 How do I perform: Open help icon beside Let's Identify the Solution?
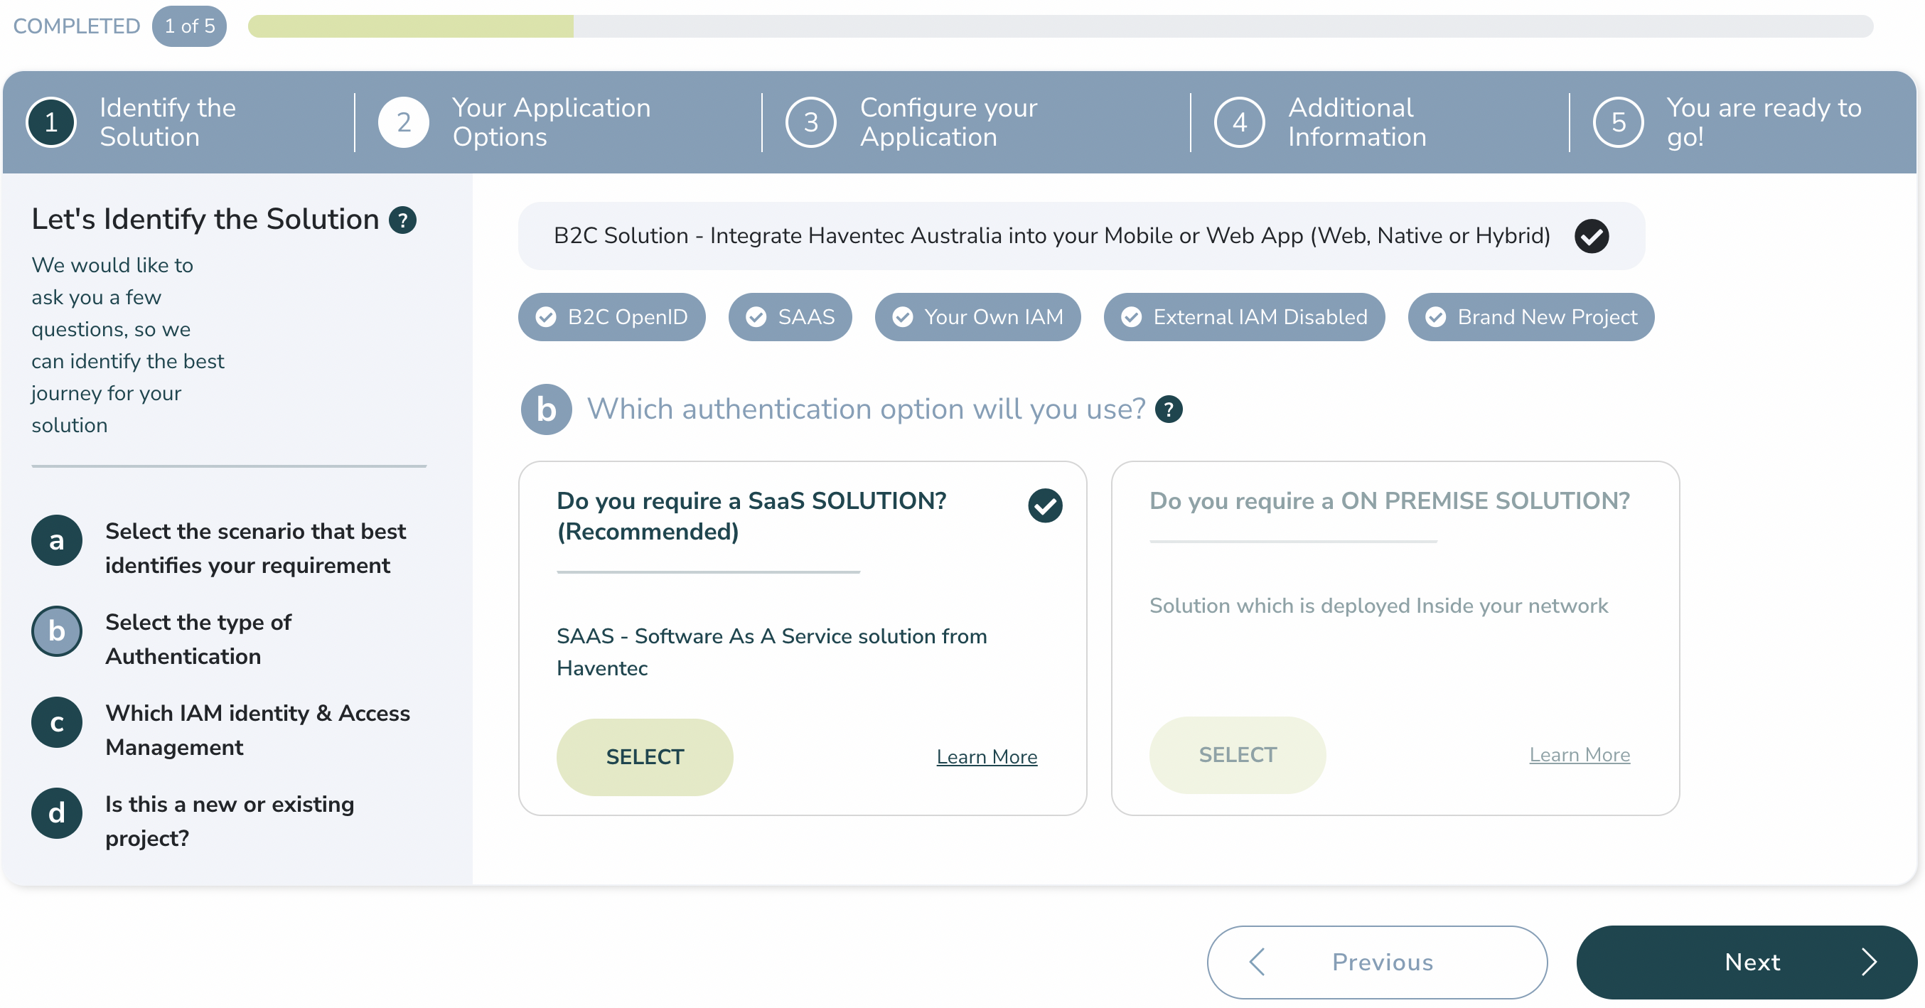402,220
